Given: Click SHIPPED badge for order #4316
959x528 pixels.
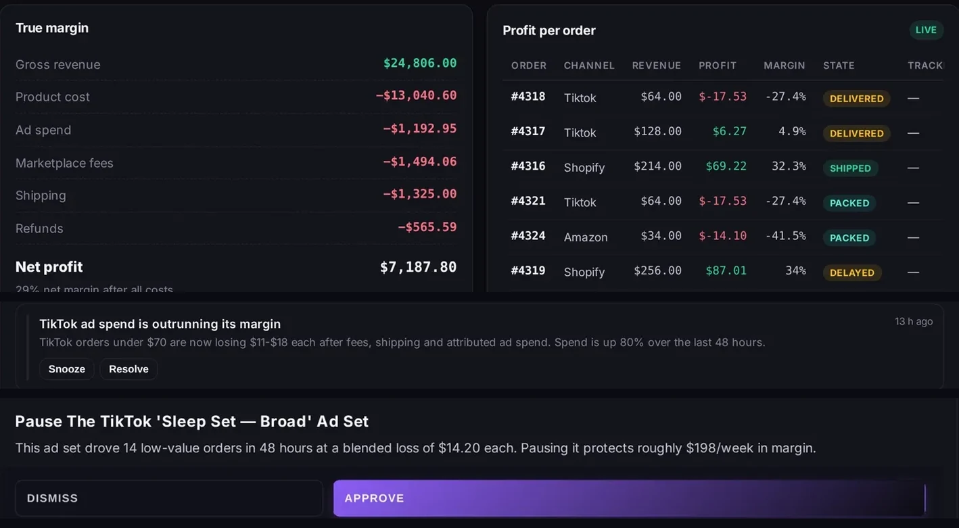Looking at the screenshot, I should tap(851, 168).
